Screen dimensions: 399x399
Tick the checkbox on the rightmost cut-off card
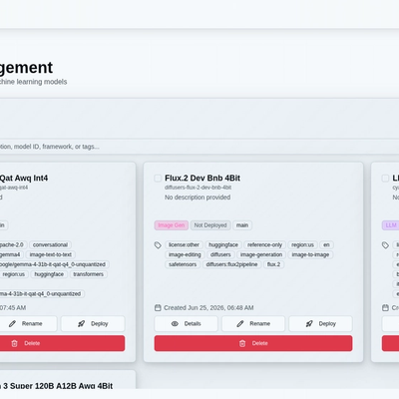tap(385, 179)
